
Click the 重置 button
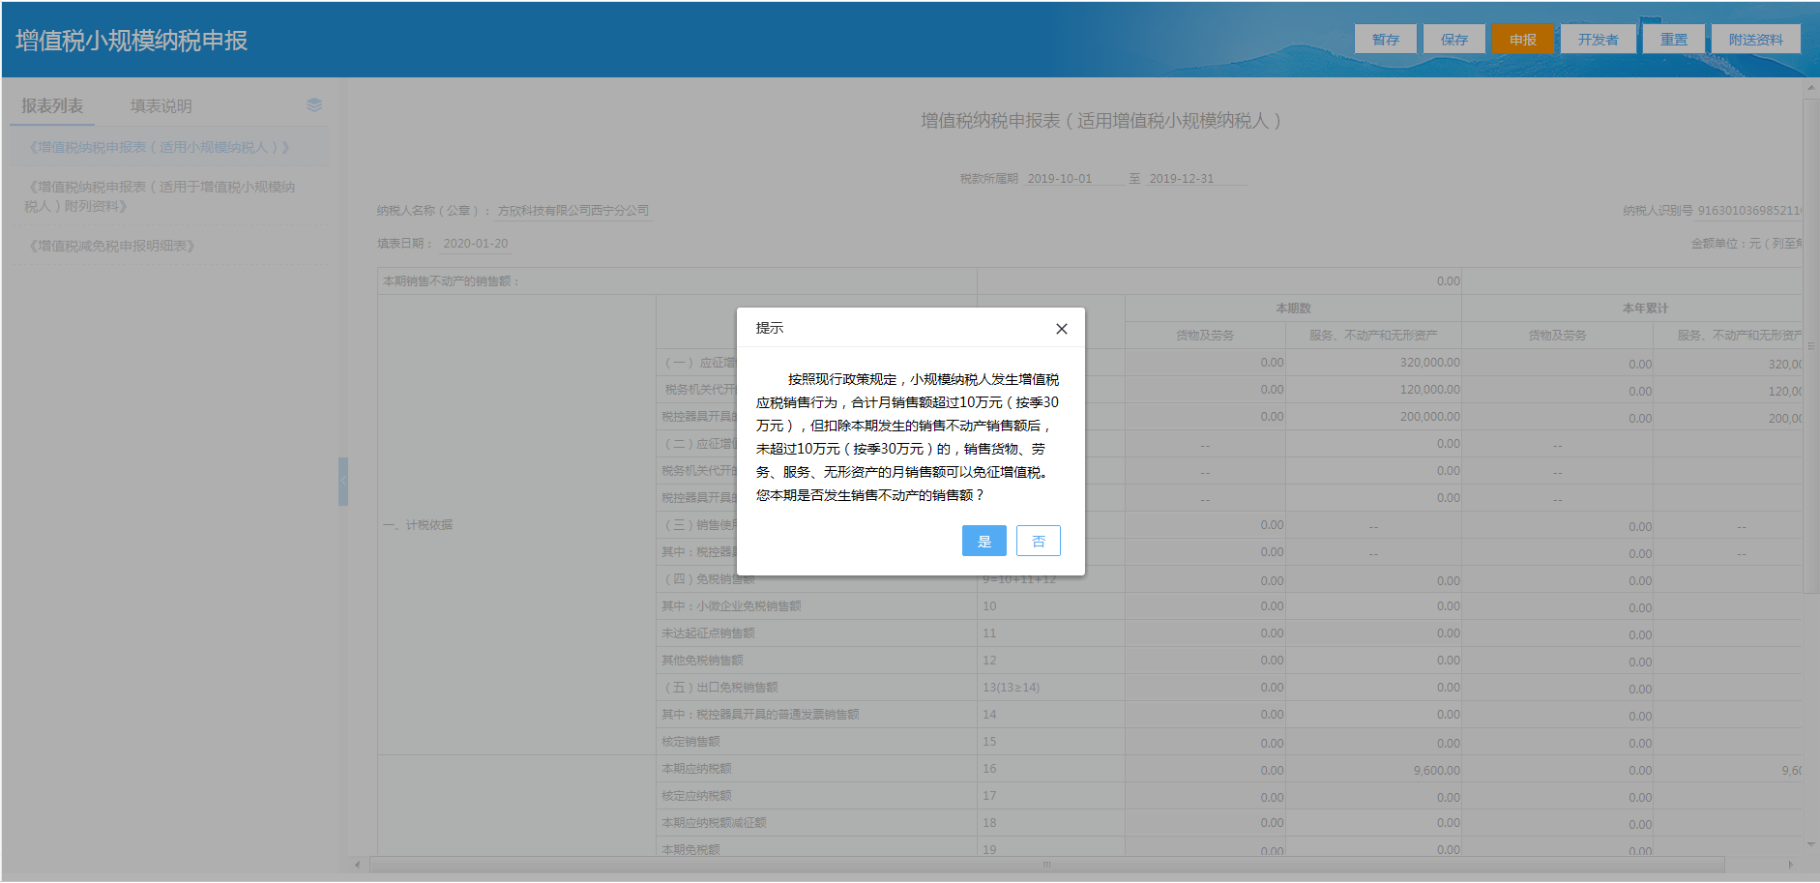tap(1673, 39)
